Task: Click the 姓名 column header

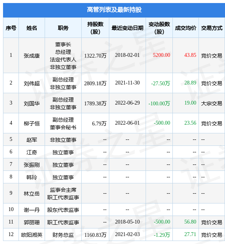Action: coord(32,28)
